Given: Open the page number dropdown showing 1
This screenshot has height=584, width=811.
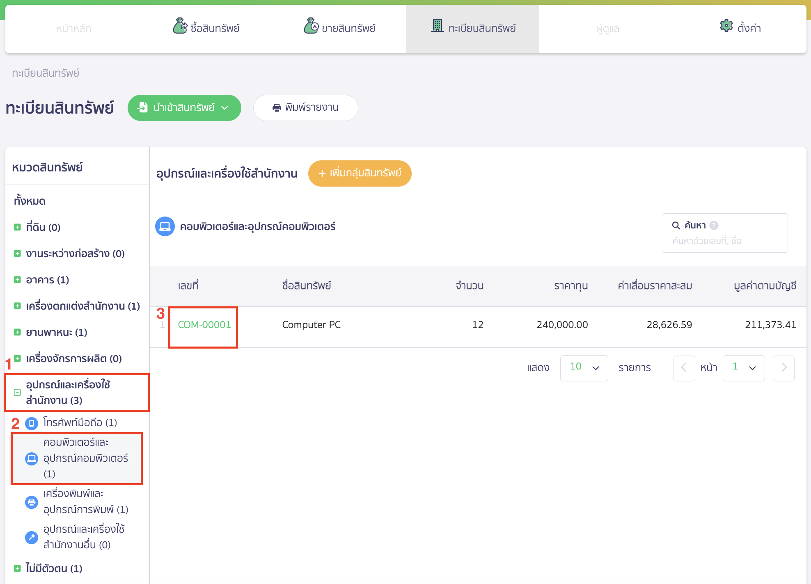Looking at the screenshot, I should (x=743, y=368).
